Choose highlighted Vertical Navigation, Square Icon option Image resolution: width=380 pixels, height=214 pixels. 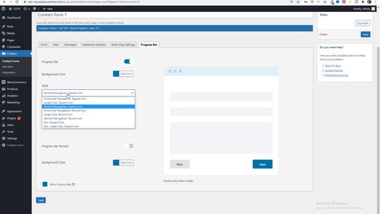click(88, 106)
